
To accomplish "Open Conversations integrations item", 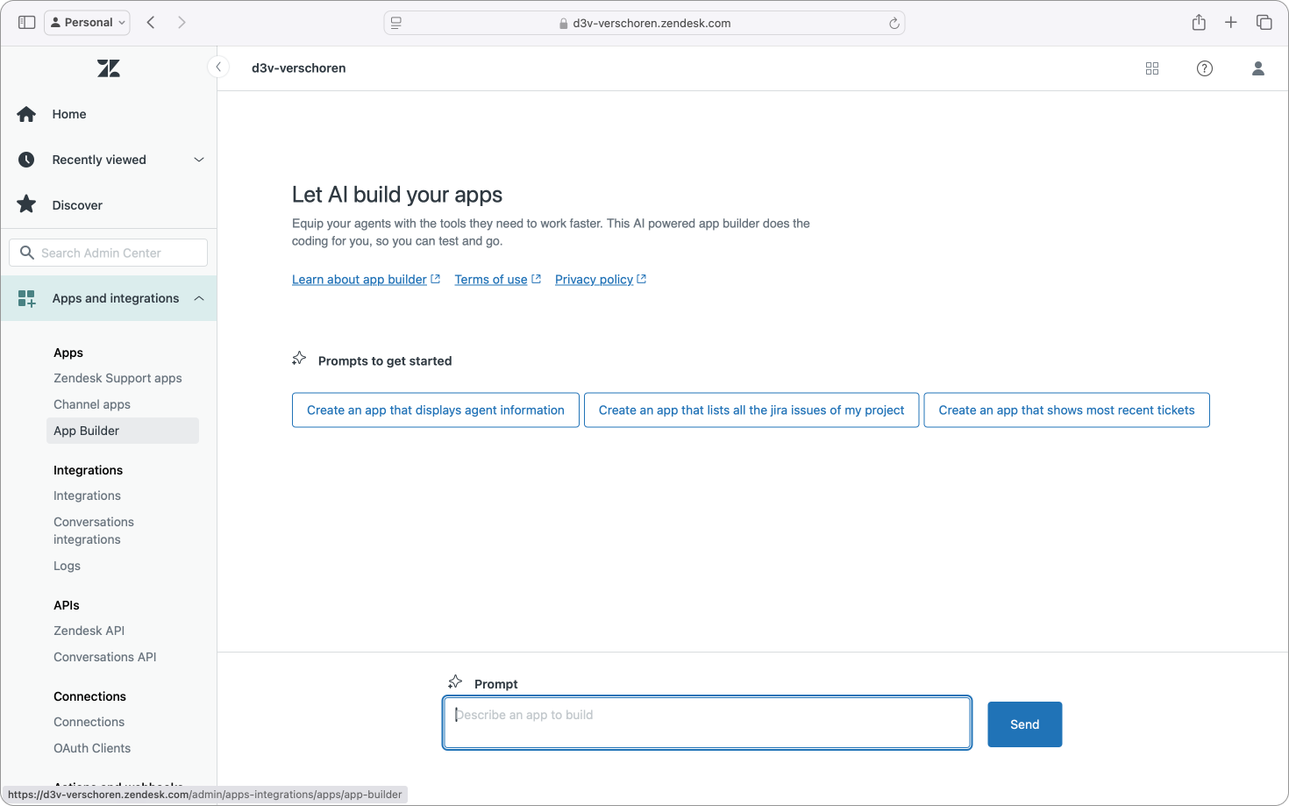I will (94, 531).
